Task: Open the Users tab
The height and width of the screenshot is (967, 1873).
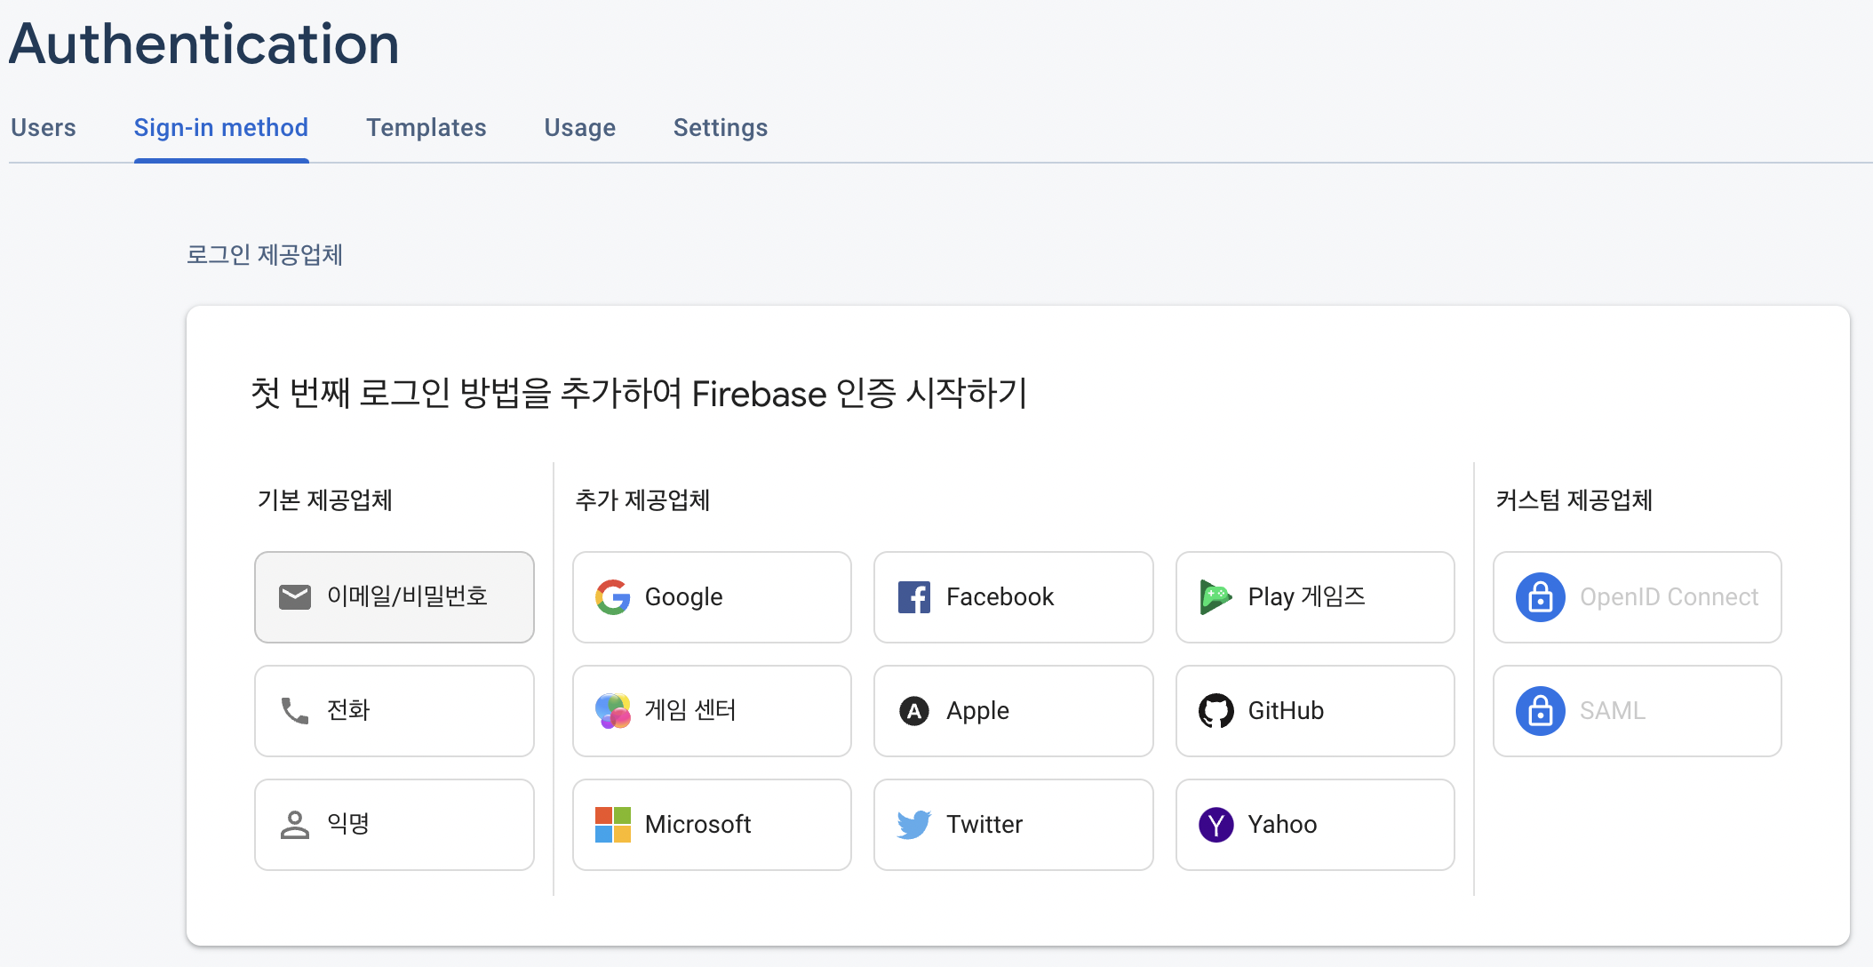Action: pos(44,128)
